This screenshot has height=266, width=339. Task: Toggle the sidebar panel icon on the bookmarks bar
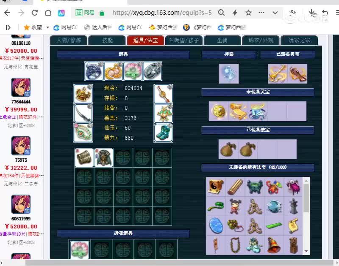pyautogui.click(x=8, y=27)
